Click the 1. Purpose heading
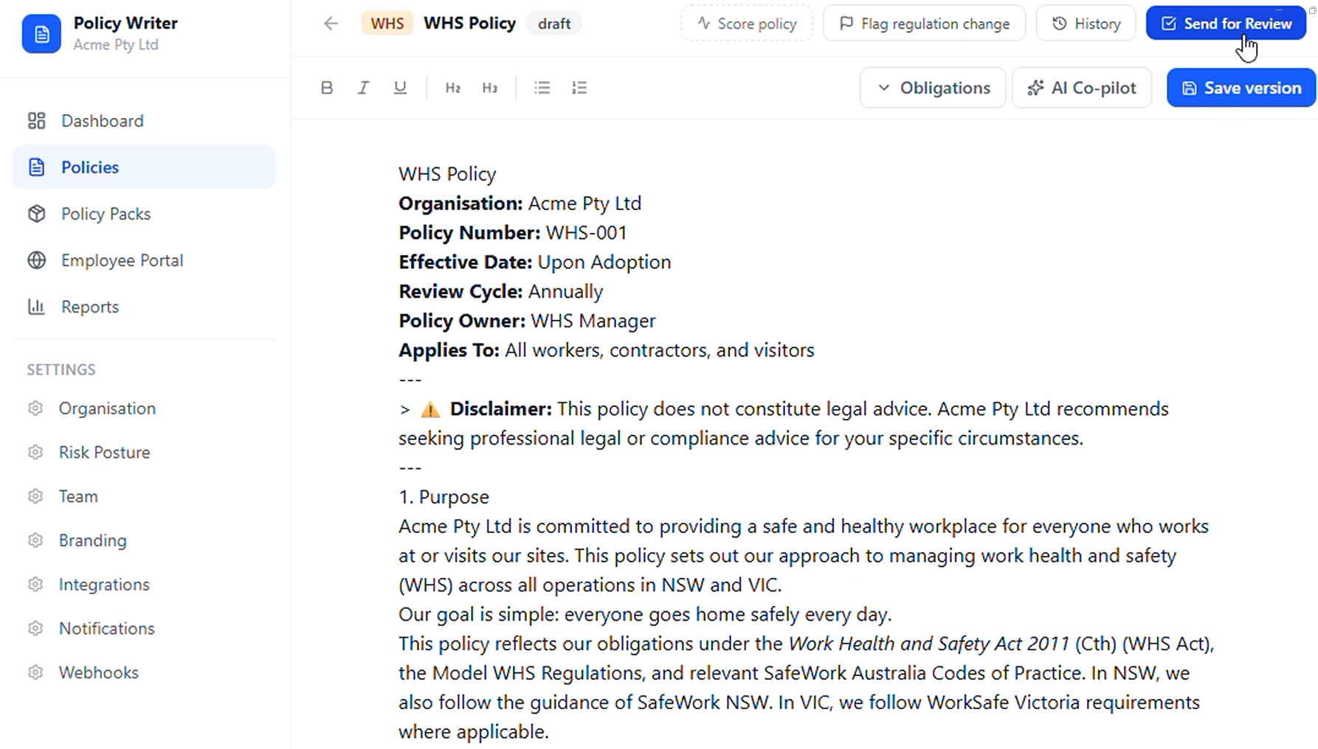 click(x=444, y=498)
